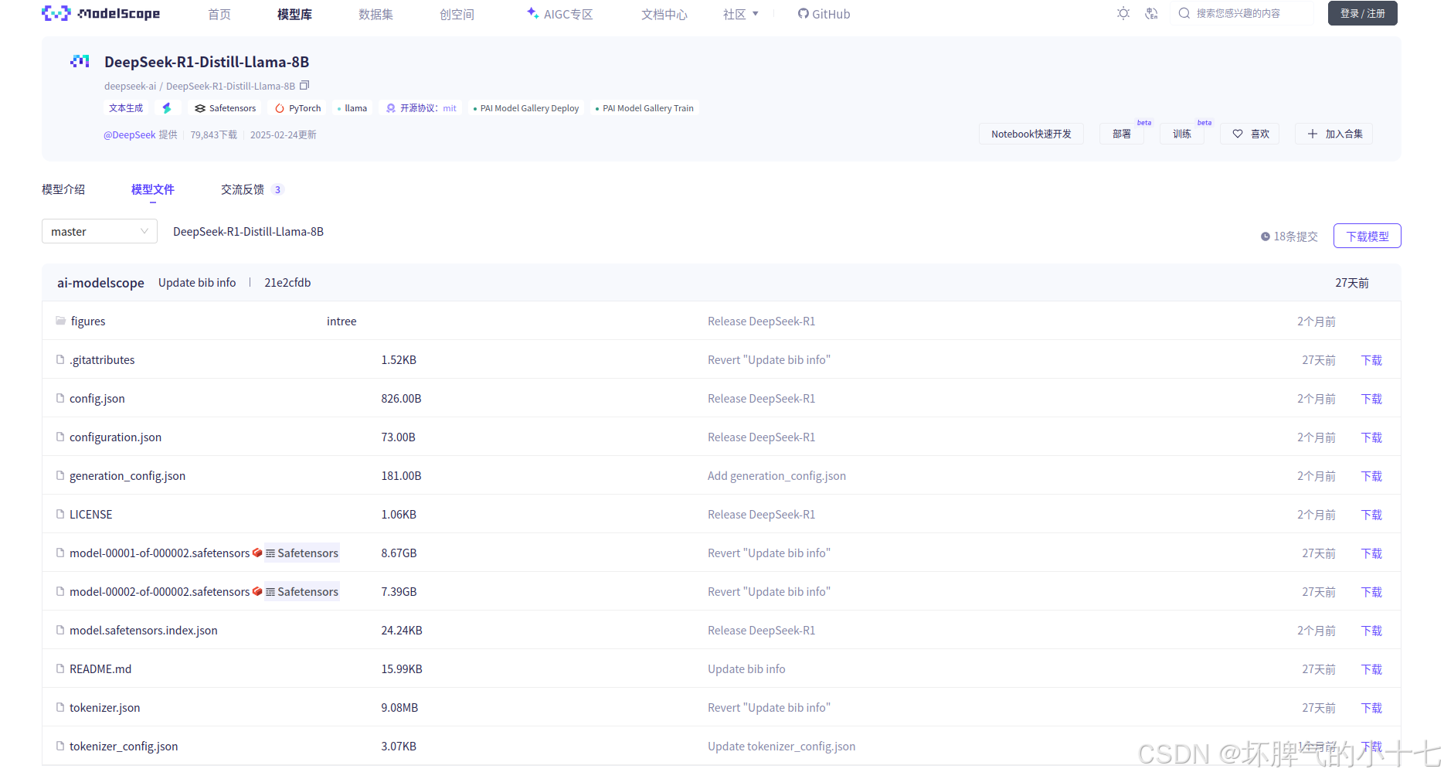Click the 文本生成 task tag

pos(126,108)
